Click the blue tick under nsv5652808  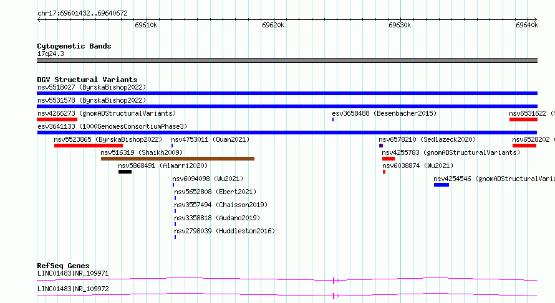pyautogui.click(x=175, y=198)
